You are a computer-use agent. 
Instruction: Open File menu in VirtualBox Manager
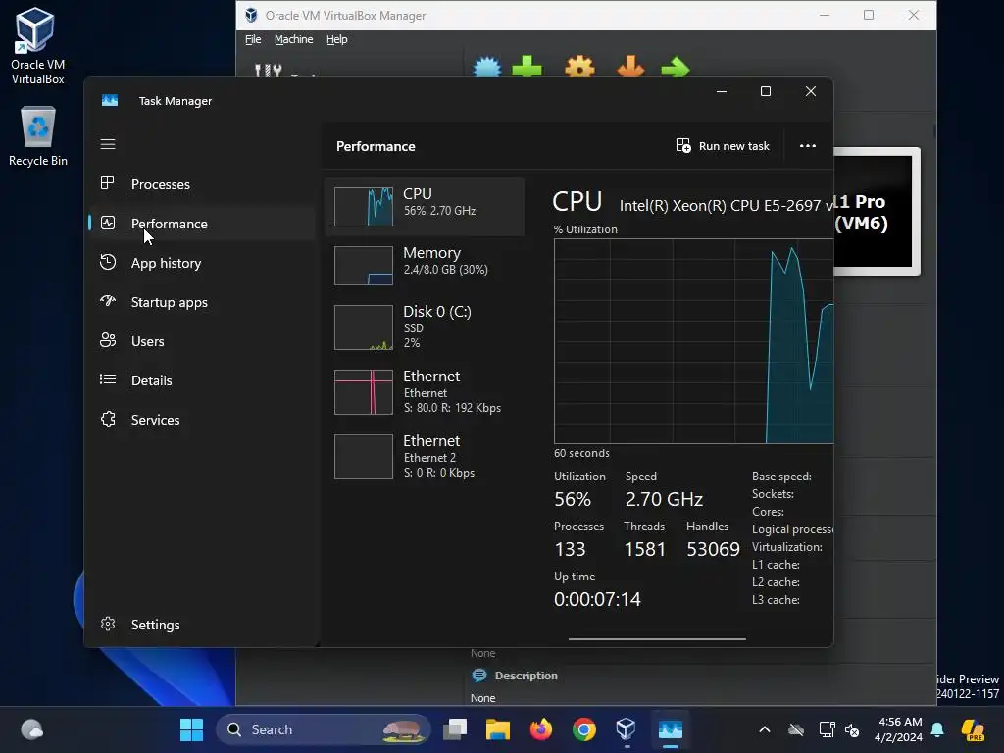253,39
